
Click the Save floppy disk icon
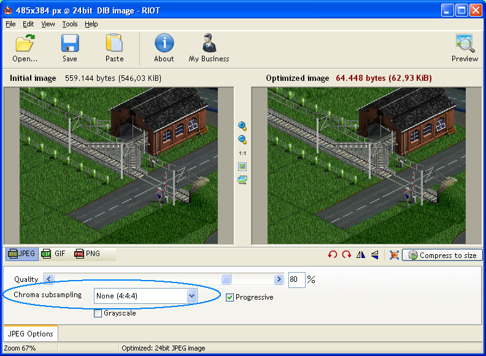[x=70, y=43]
